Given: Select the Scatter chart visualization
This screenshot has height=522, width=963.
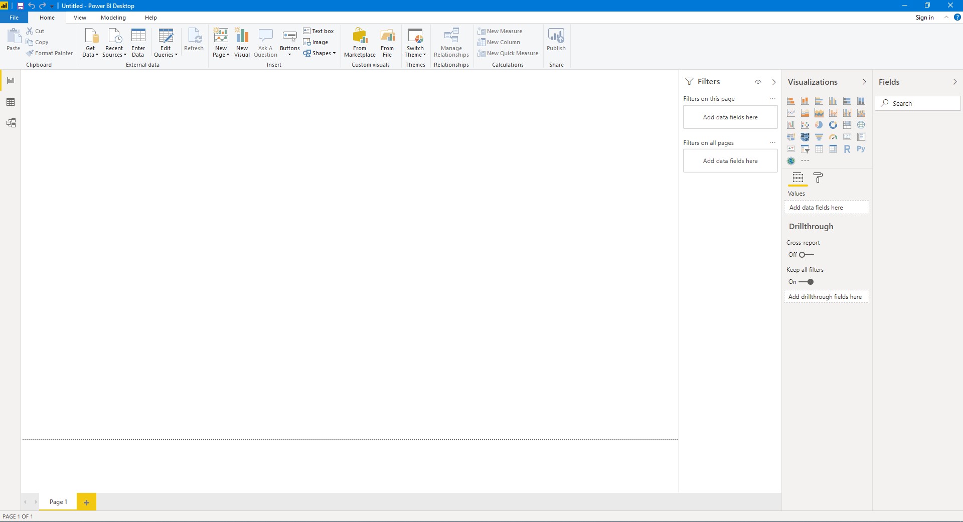Looking at the screenshot, I should click(805, 125).
